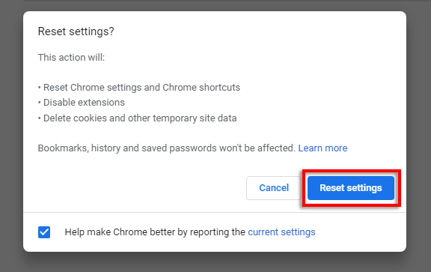Select the 'Disable extensions' bullet line
The image size is (431, 272).
coord(82,103)
